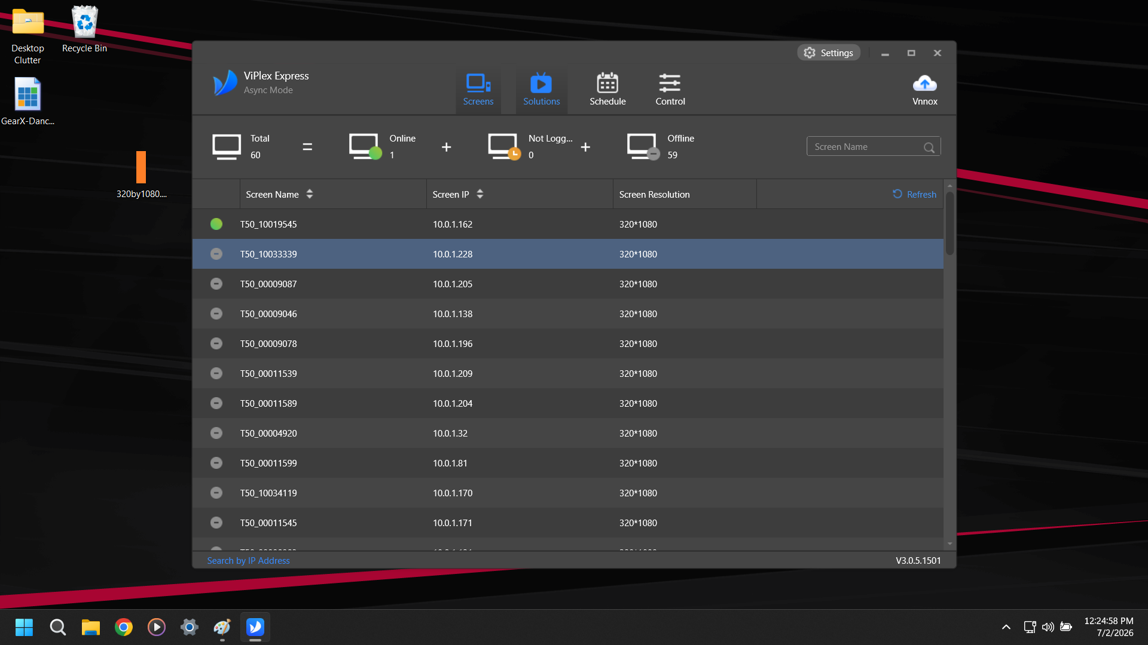The height and width of the screenshot is (645, 1148).
Task: Select screen name T50_00009046
Action: point(268,314)
